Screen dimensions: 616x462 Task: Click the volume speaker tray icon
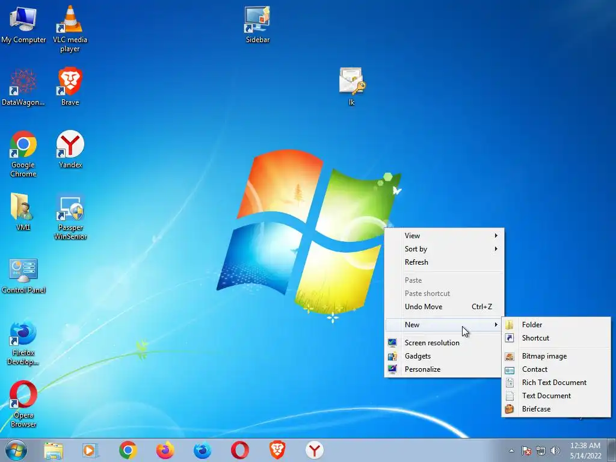[555, 451]
